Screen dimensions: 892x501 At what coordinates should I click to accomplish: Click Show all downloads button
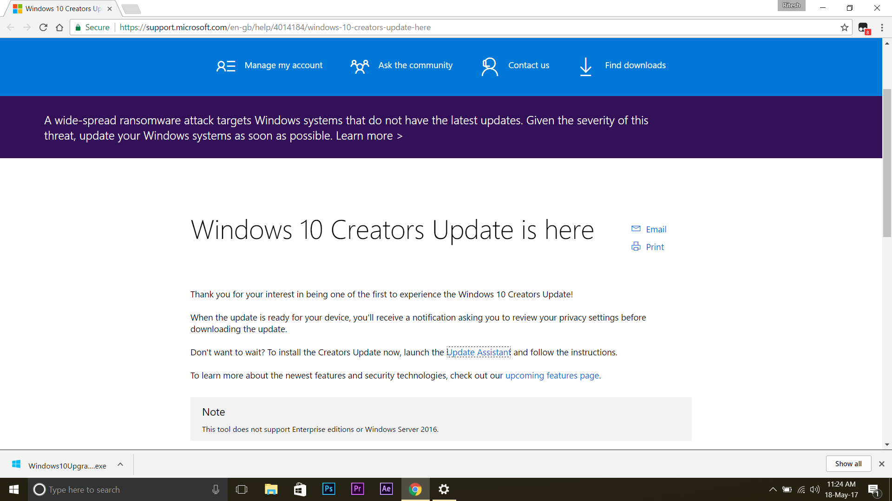[x=848, y=464]
